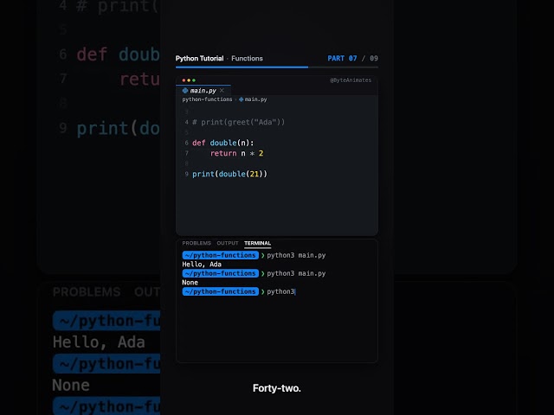Click the '/ 09' total parts label
Viewport: 554px width, 415px height.
pyautogui.click(x=370, y=58)
